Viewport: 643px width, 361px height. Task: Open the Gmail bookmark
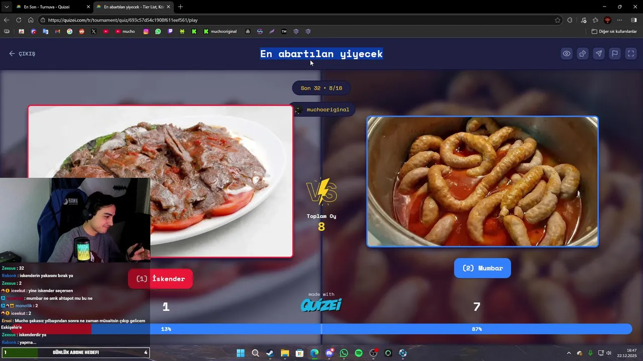point(57,31)
